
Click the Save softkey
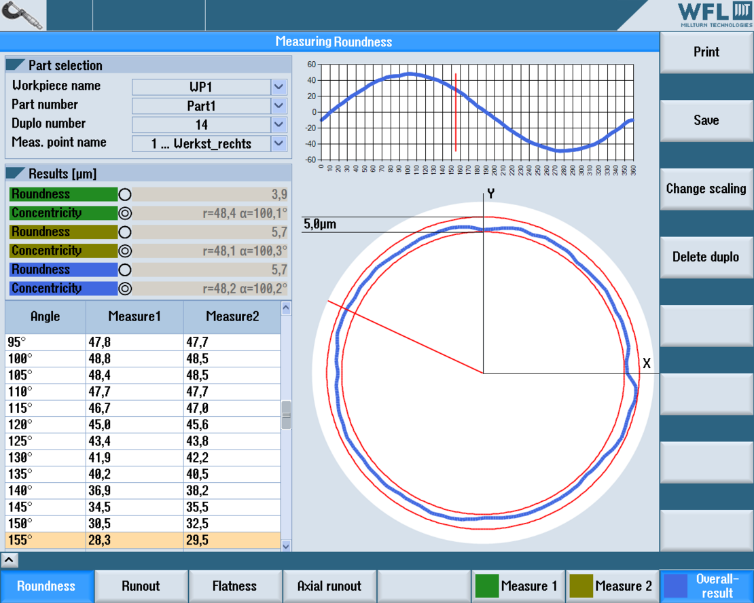tap(706, 120)
